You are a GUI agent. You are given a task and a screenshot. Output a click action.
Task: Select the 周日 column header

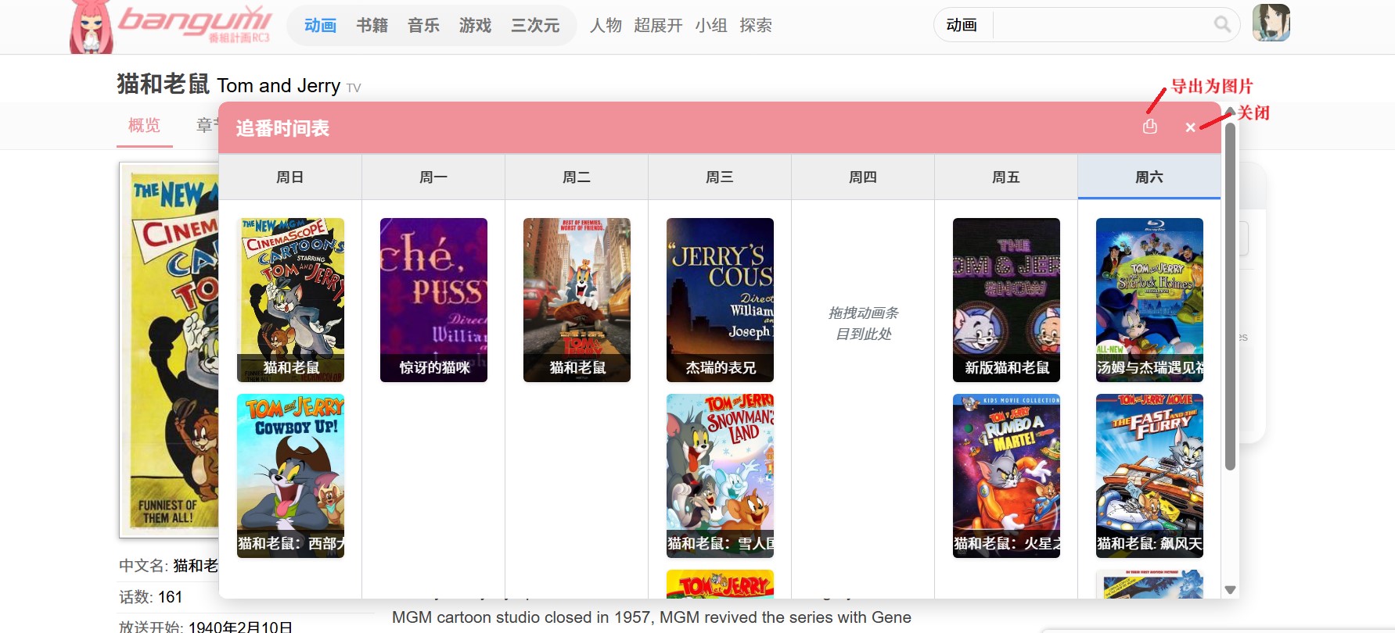click(x=290, y=177)
